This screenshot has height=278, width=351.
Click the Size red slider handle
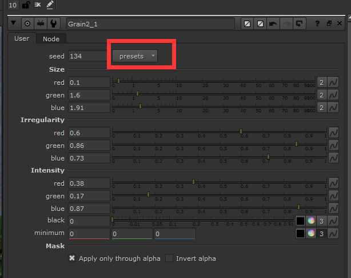pyautogui.click(x=118, y=81)
